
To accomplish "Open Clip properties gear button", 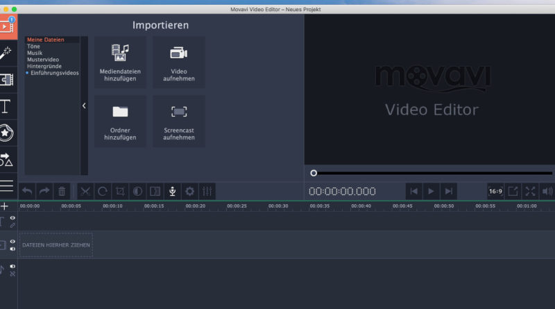I will coord(189,192).
